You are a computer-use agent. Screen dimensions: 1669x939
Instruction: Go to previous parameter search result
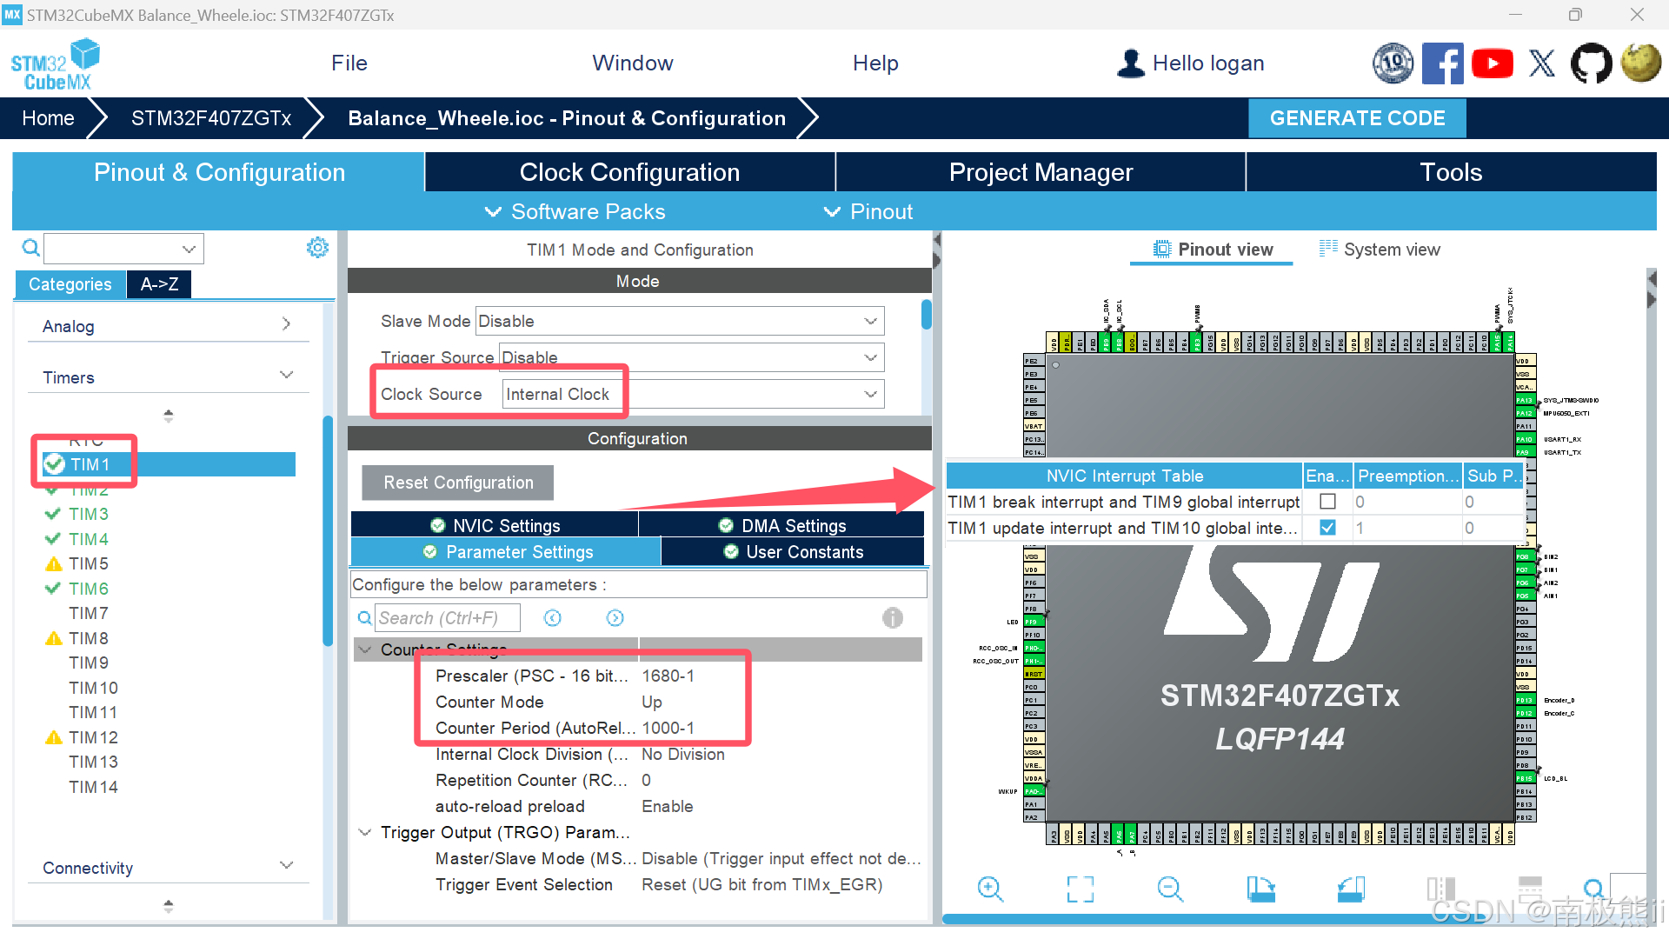click(x=553, y=618)
